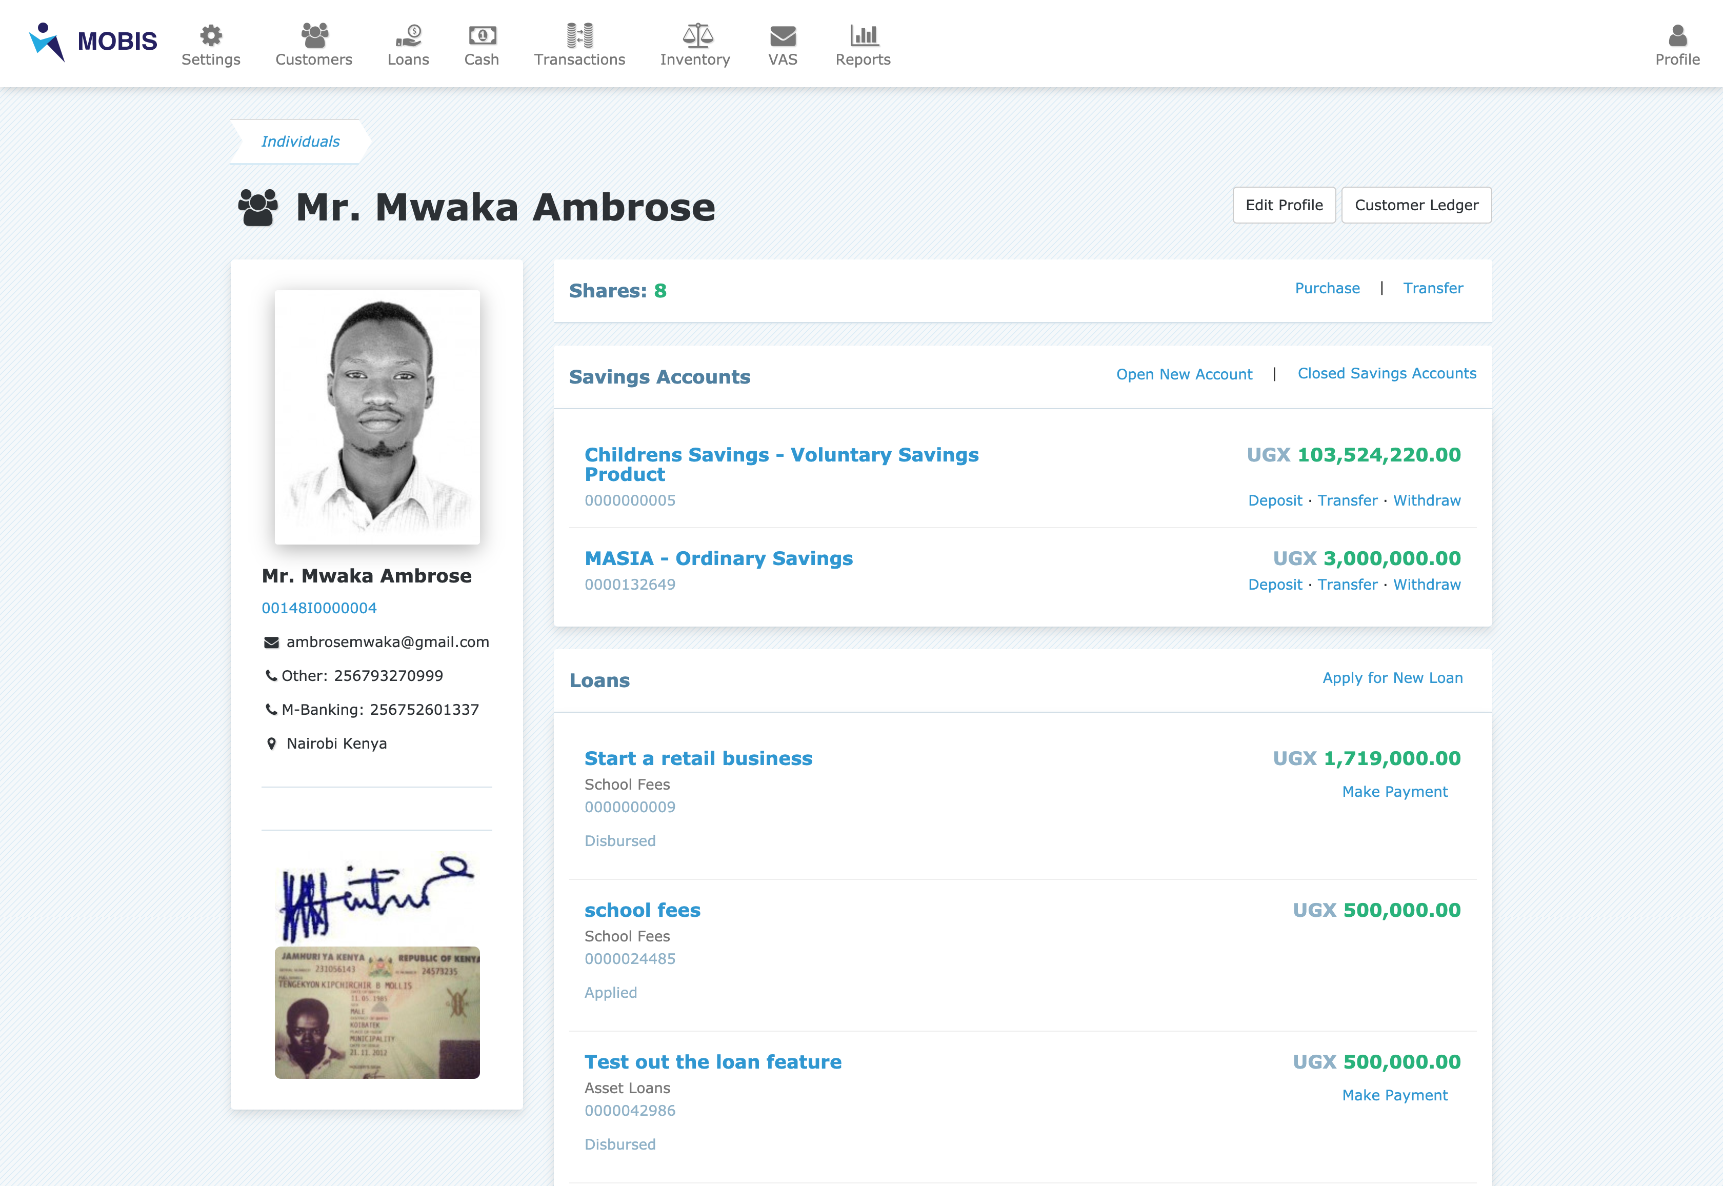
Task: Withdraw from MASIA Ordinary Savings
Action: tap(1426, 584)
